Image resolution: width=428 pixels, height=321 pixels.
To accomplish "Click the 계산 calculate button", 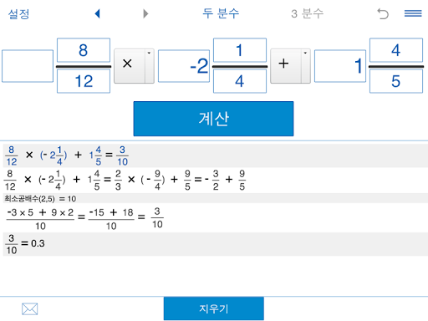I will click(213, 119).
